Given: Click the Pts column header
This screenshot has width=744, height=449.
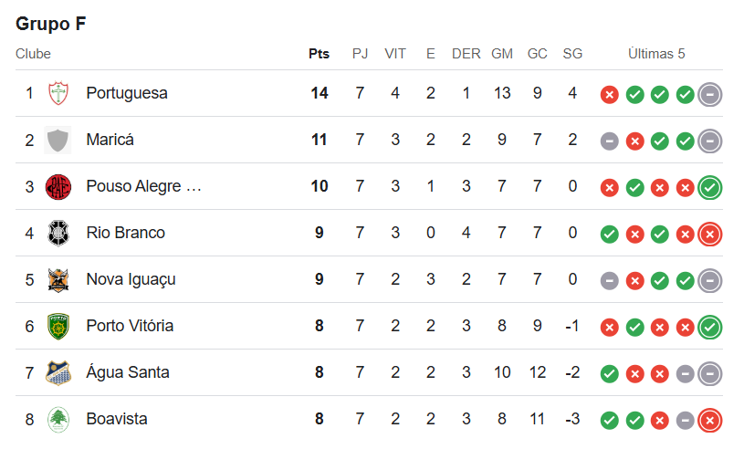Looking at the screenshot, I should (319, 54).
